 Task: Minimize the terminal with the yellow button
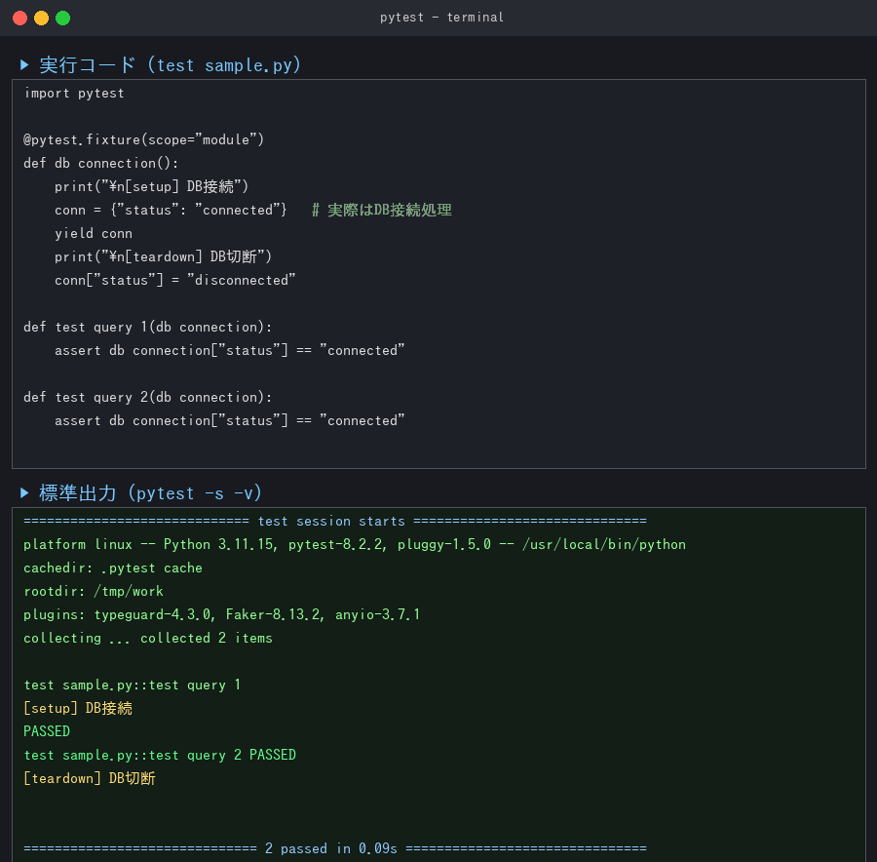pos(41,18)
